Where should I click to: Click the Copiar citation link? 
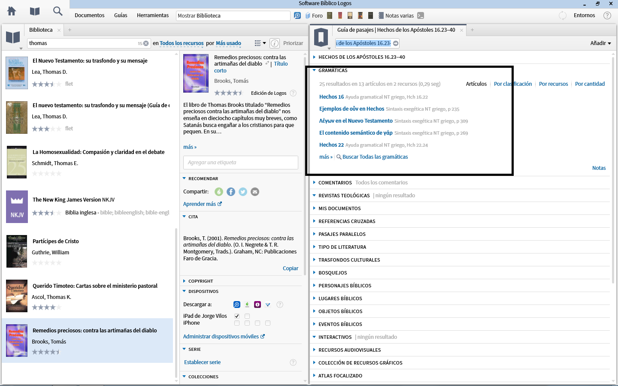291,268
